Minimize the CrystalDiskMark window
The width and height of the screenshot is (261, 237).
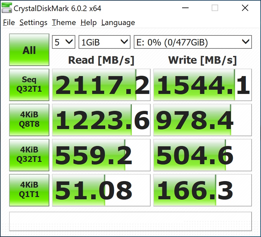(x=185, y=8)
